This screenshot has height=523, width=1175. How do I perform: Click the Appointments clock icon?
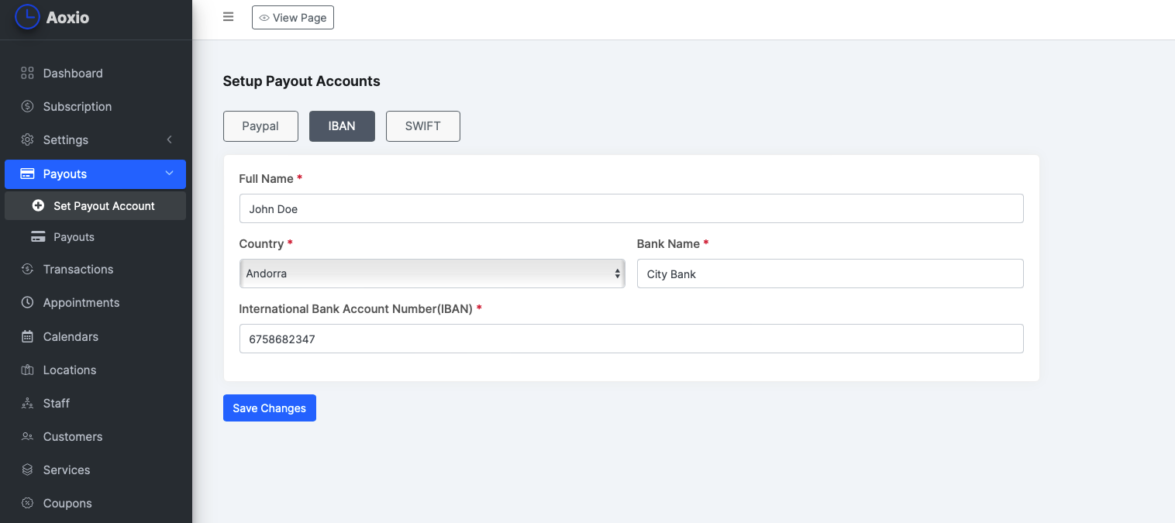point(27,302)
